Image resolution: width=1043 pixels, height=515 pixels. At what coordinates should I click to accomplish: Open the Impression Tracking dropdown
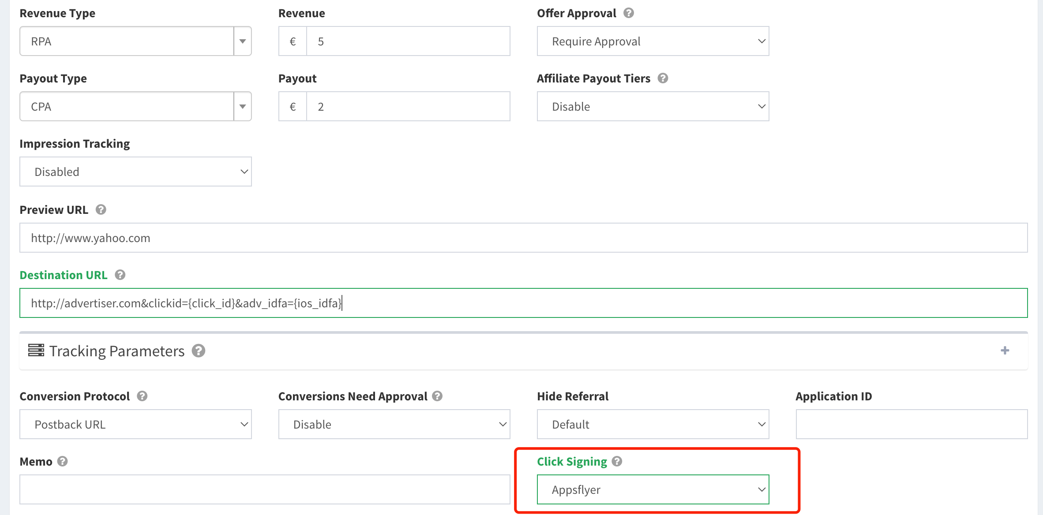(x=135, y=172)
